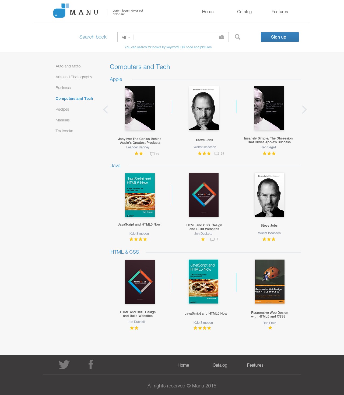Open the Apple subcategory heading
Viewport: 344px width, 395px height.
pyautogui.click(x=116, y=79)
